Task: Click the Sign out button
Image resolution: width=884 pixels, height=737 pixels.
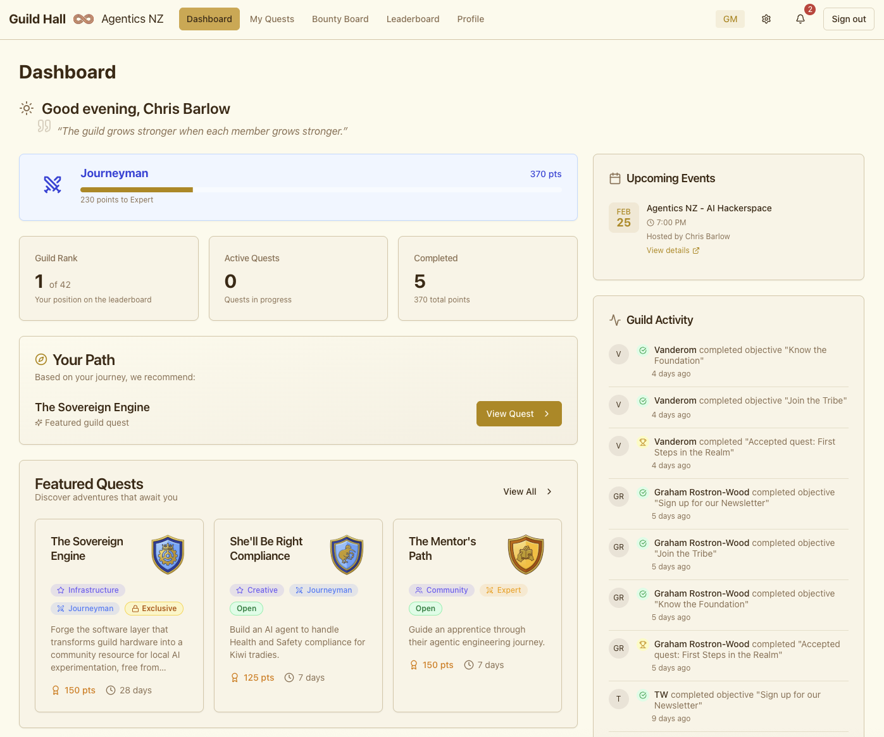Action: (x=848, y=19)
